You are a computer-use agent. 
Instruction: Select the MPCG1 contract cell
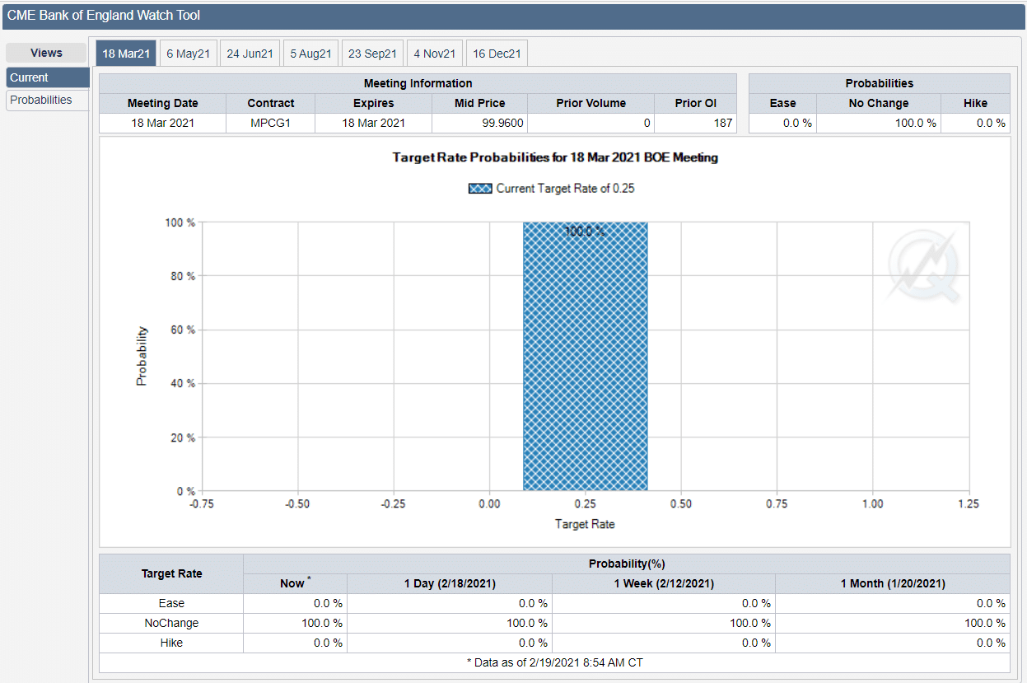click(271, 123)
